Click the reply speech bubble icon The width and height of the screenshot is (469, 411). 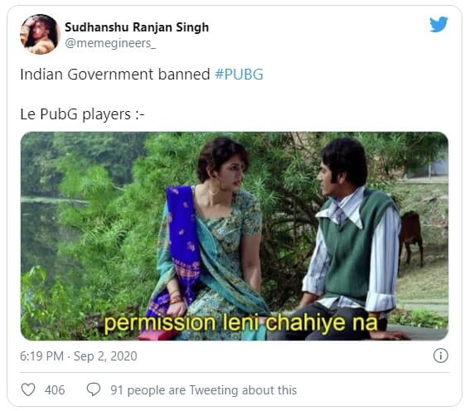pos(94,389)
